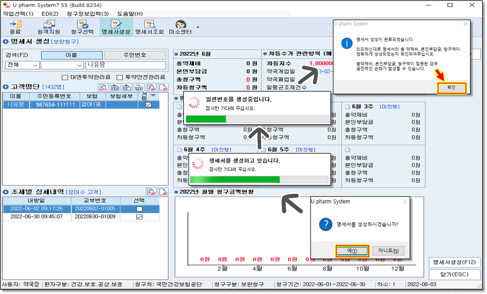This screenshot has height=294, width=487.
Task: Enable the 대면투약관리료 checkbox
Action: 65,78
